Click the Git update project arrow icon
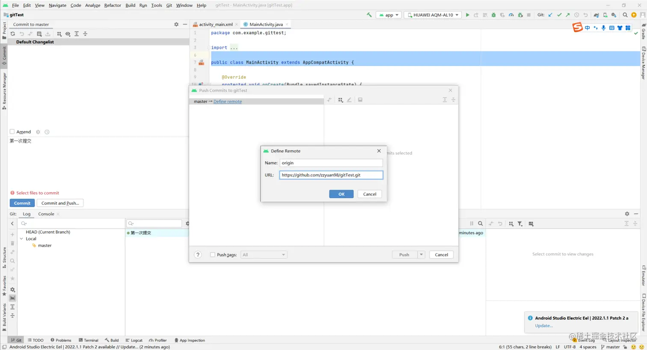Screen dimensions: 647x350 (551, 15)
